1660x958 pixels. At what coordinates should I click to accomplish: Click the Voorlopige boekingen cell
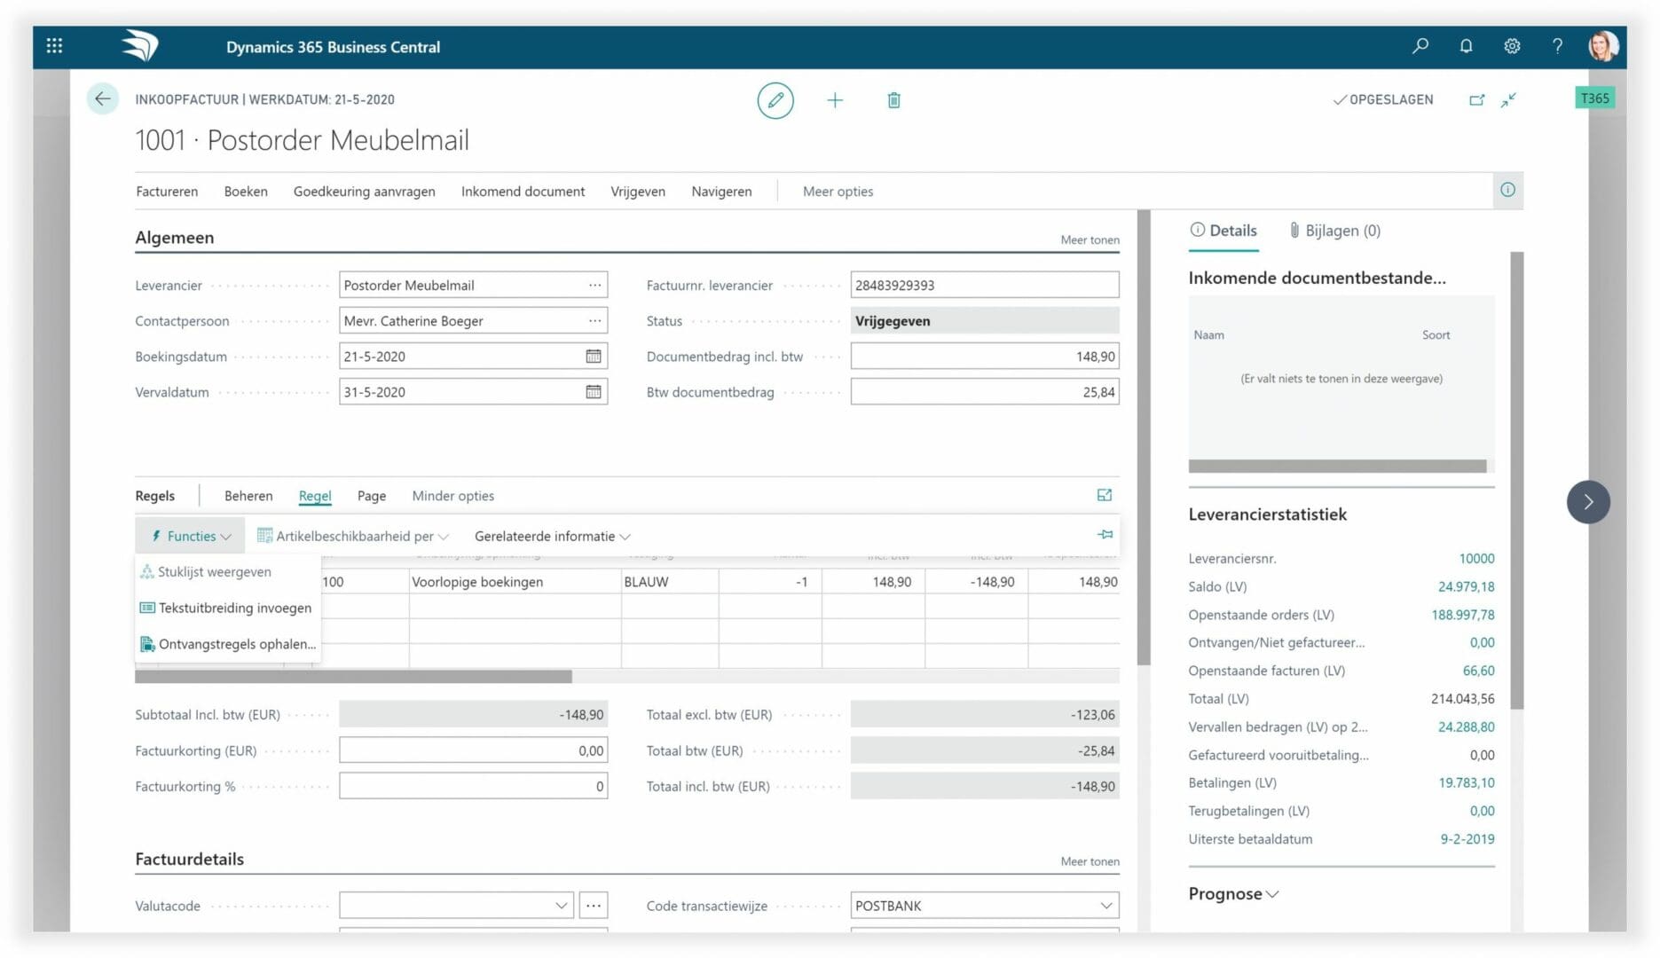[x=515, y=582]
